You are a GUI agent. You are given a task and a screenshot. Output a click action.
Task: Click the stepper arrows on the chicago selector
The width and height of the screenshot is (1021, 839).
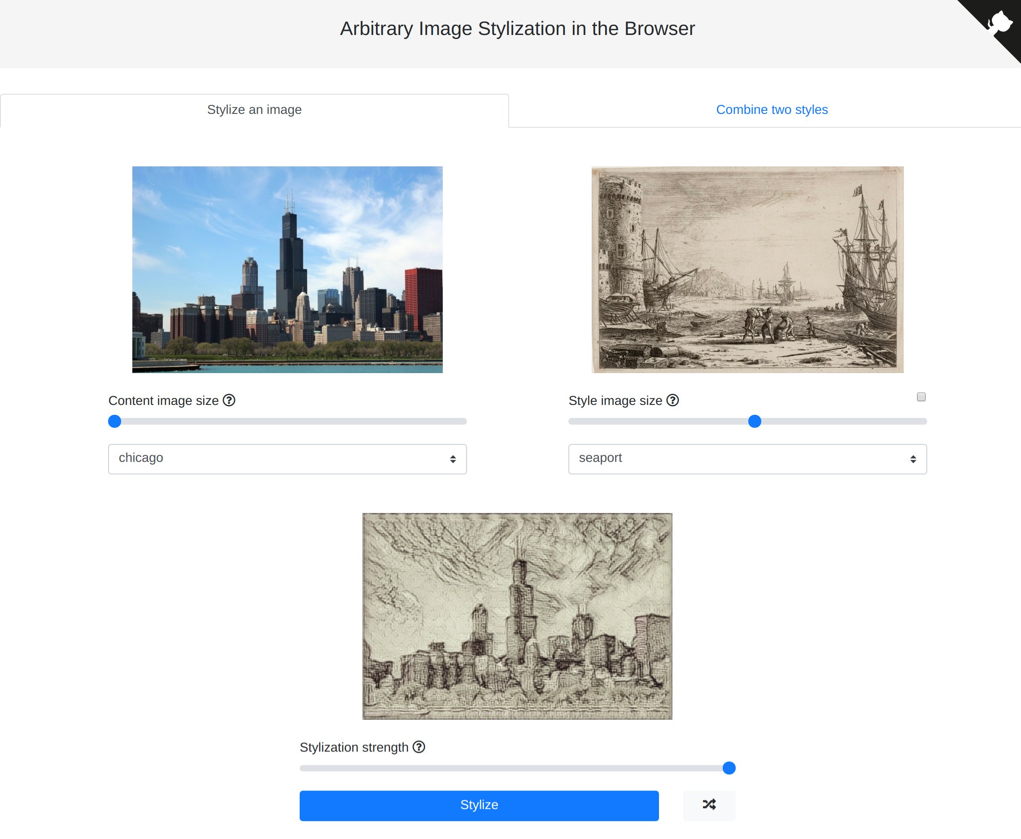453,459
